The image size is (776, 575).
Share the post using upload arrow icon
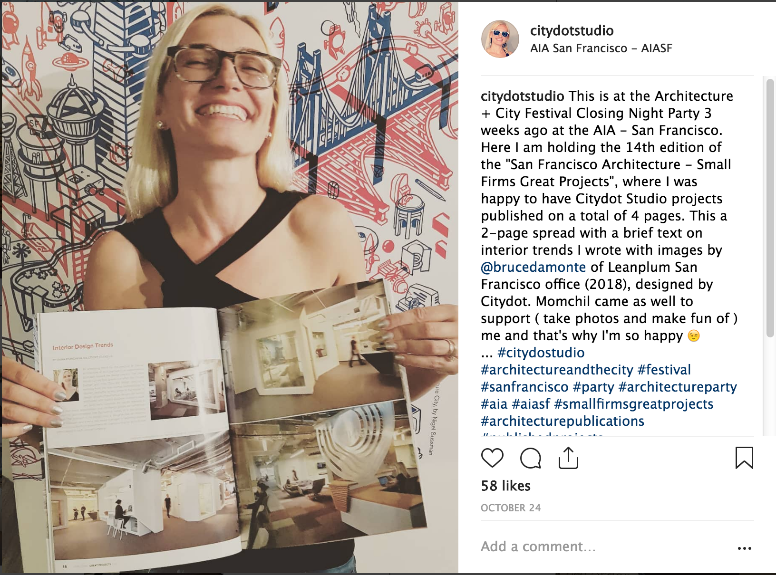(568, 458)
